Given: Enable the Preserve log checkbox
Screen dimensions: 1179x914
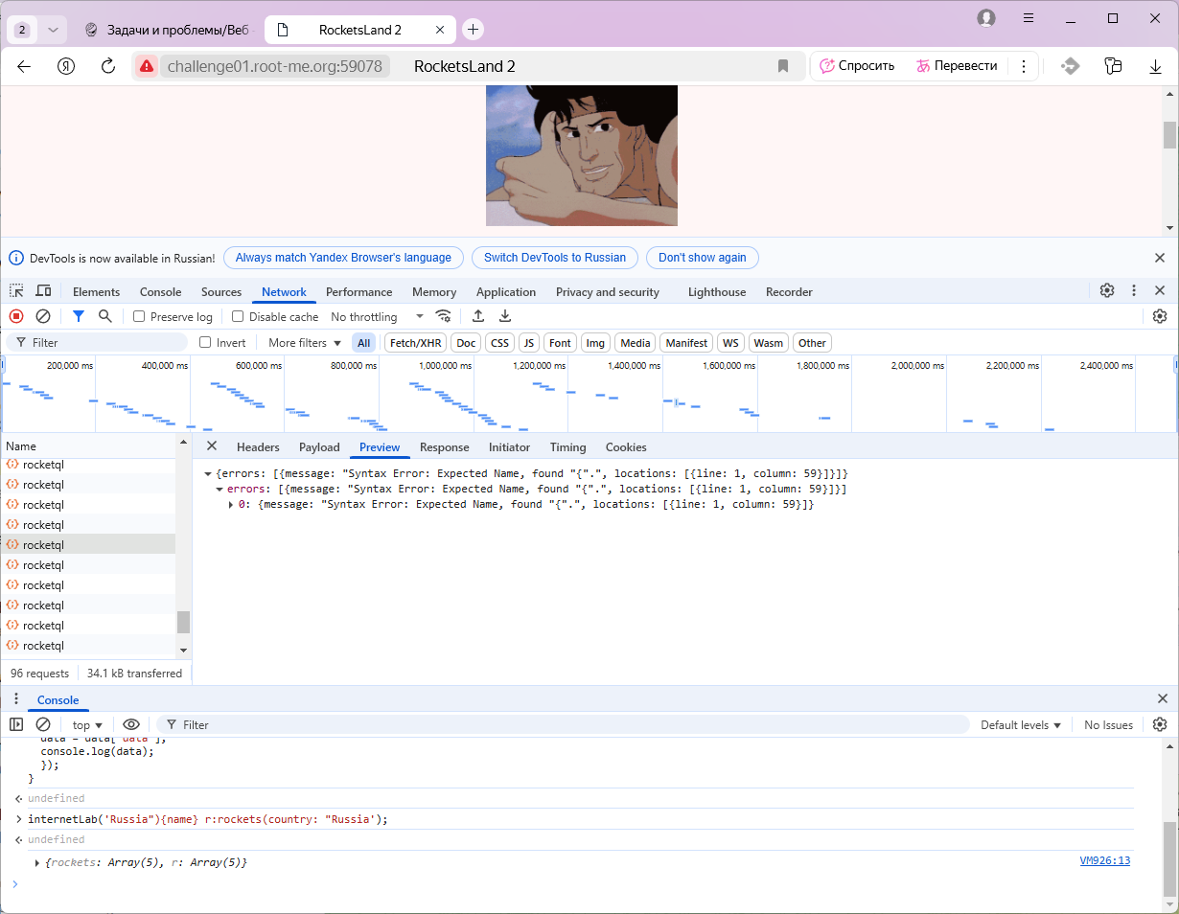Looking at the screenshot, I should (x=139, y=316).
